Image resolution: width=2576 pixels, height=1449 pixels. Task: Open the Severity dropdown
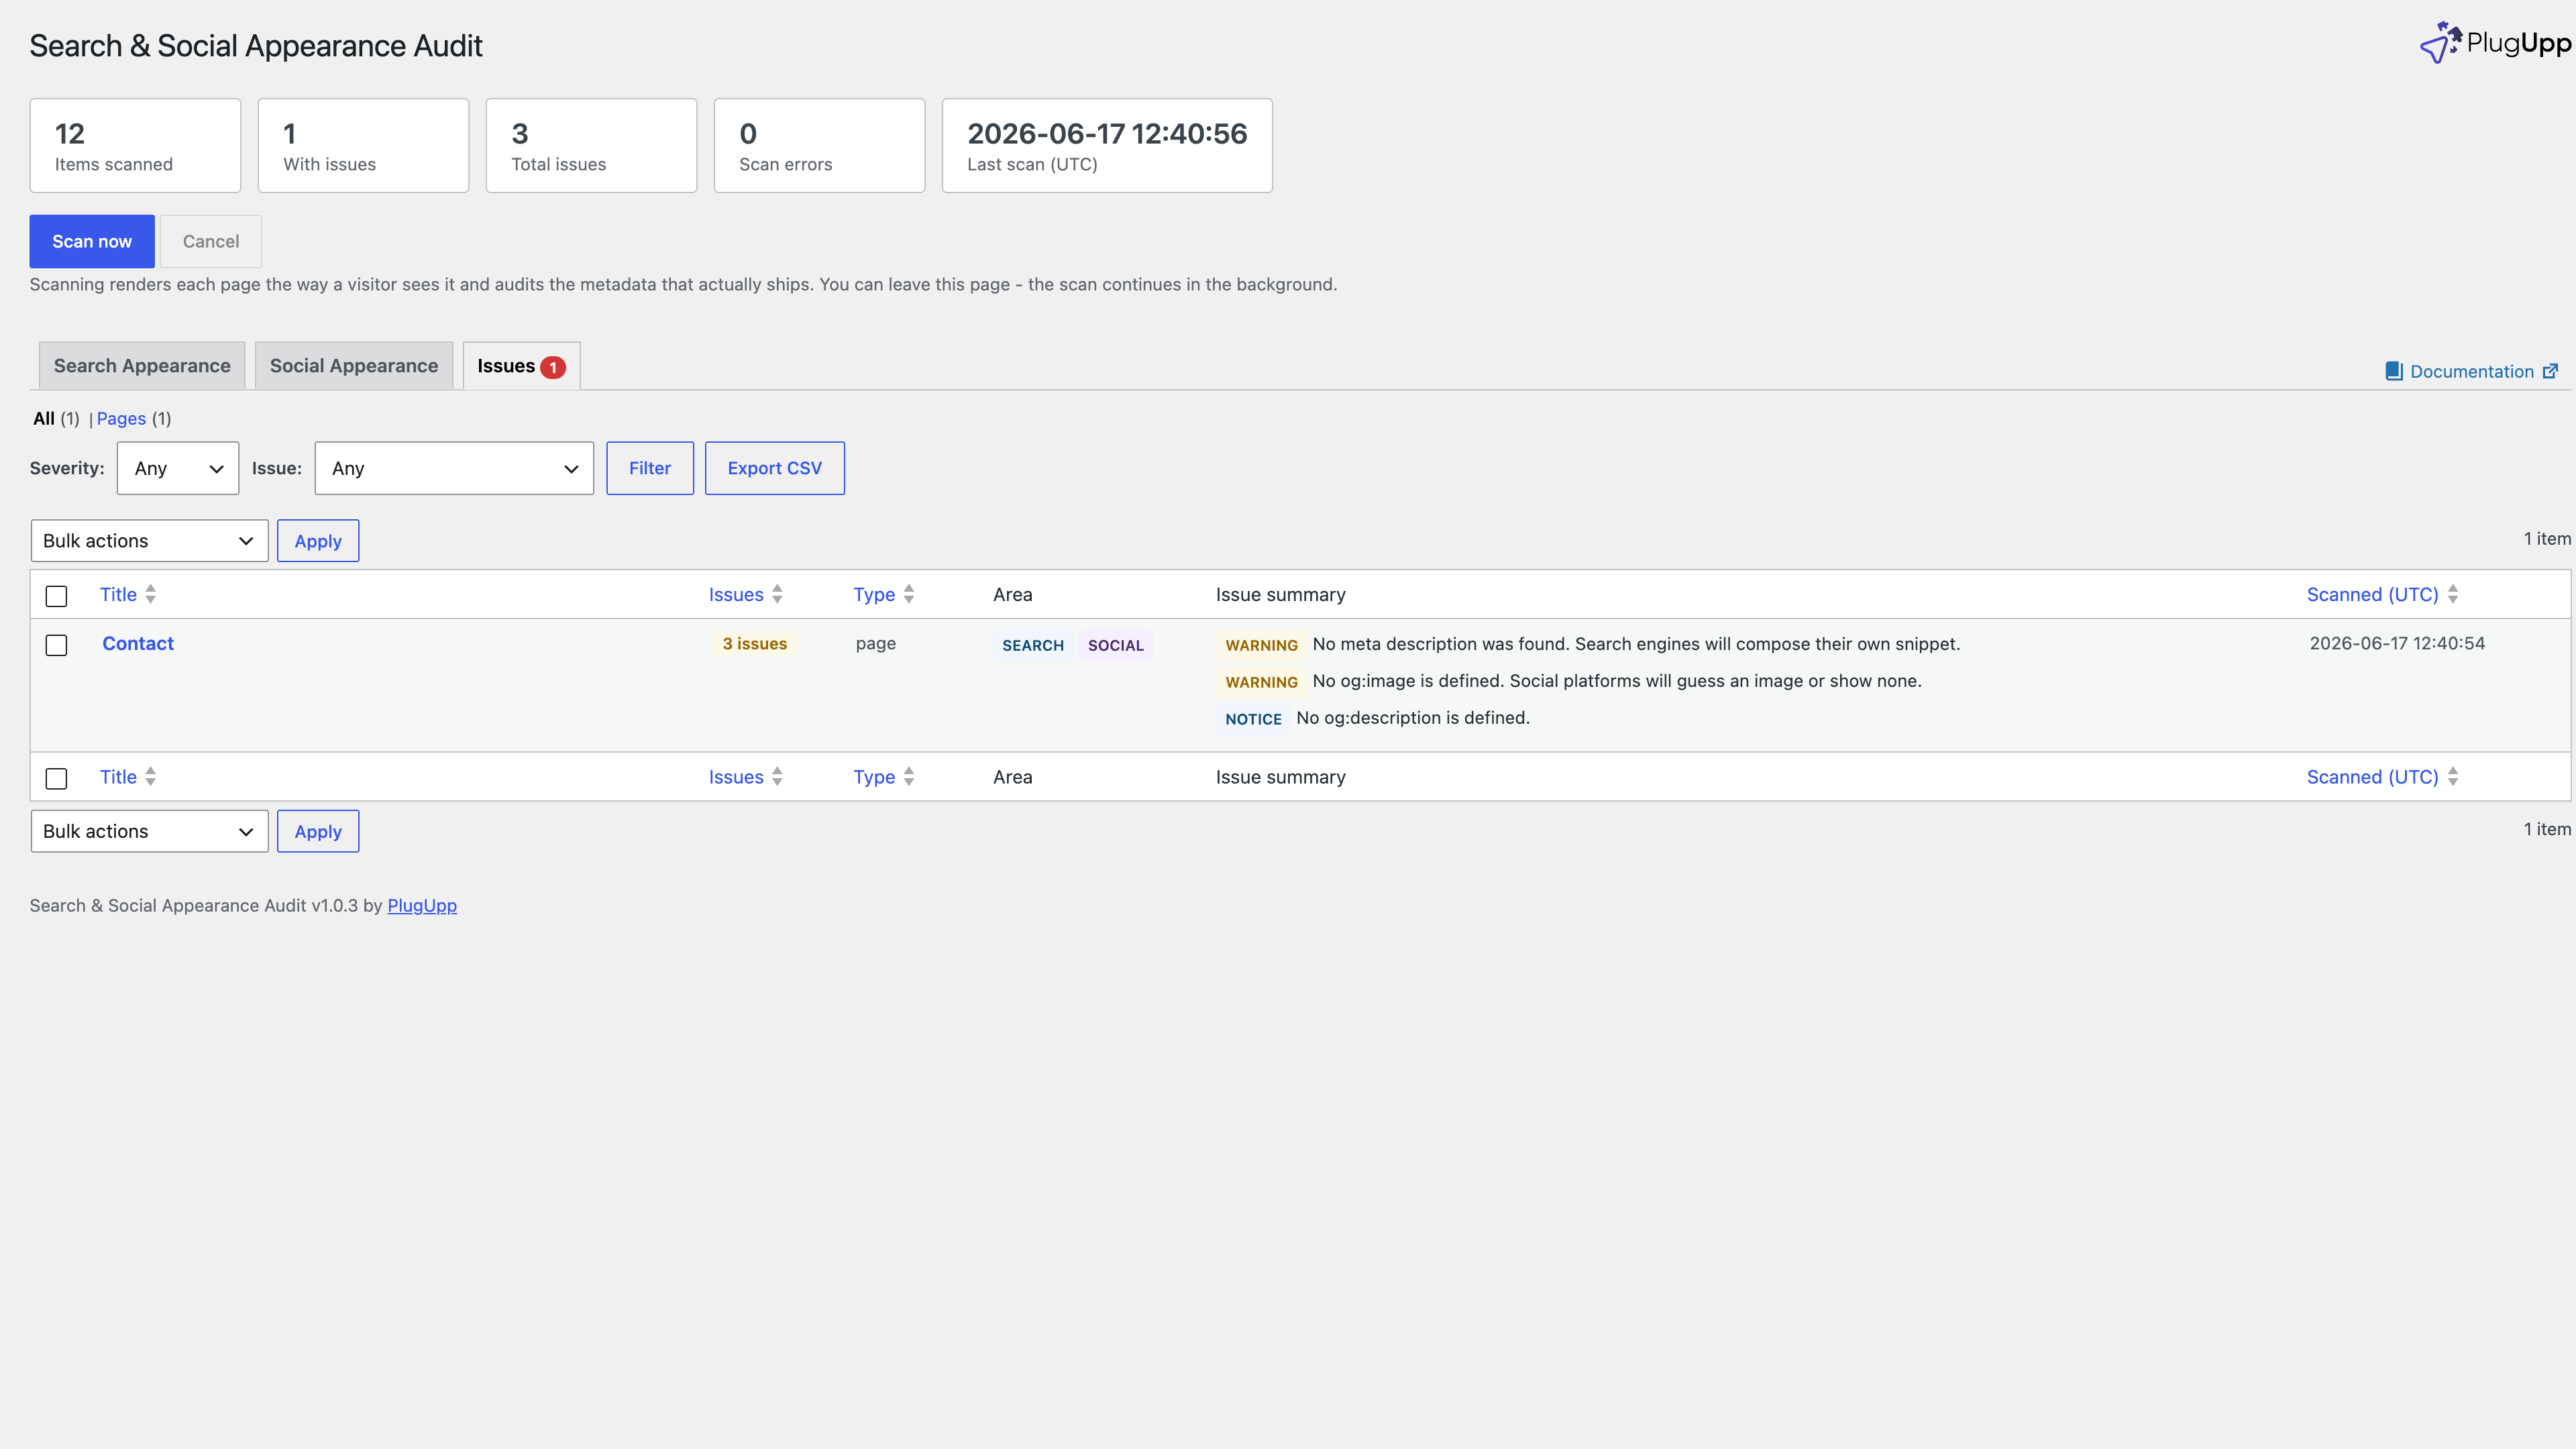(178, 468)
